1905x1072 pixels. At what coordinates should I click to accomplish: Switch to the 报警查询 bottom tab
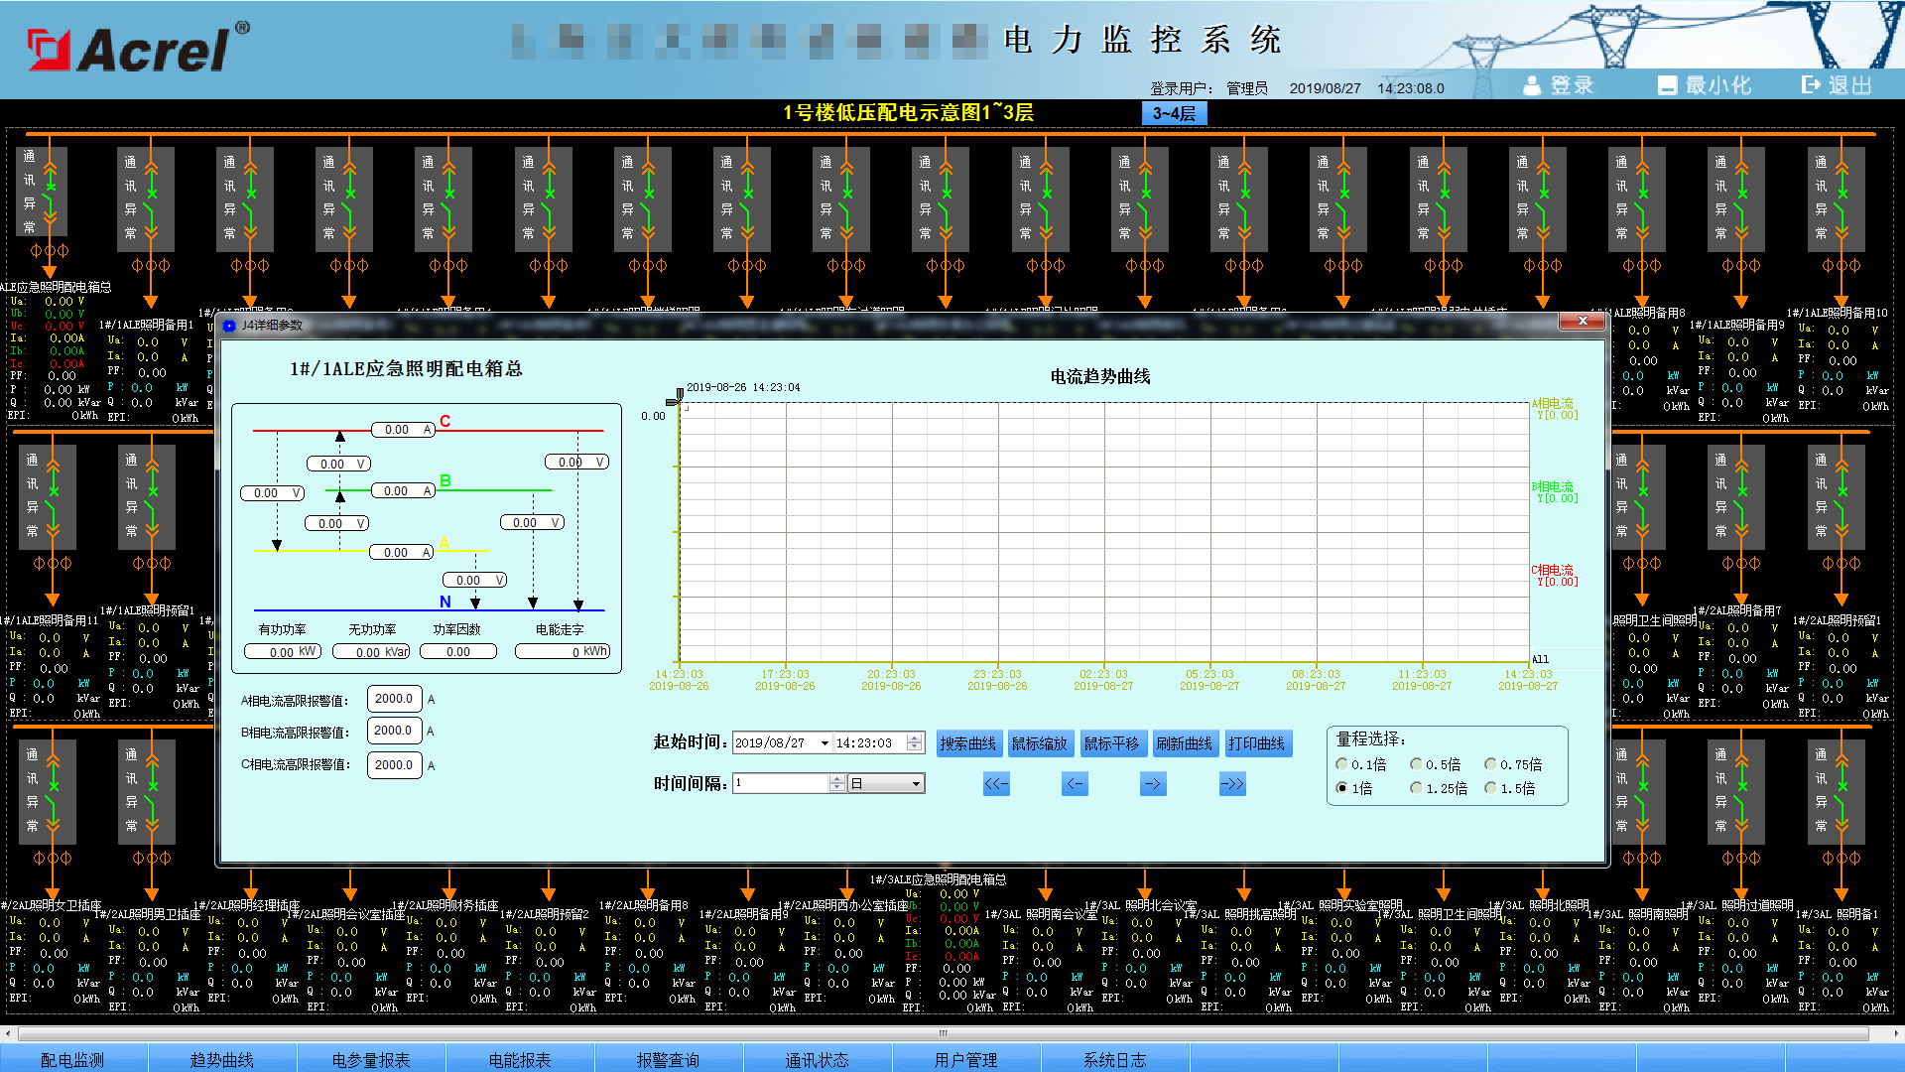pyautogui.click(x=668, y=1059)
